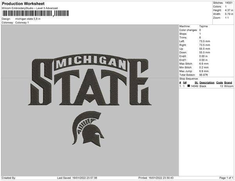Select the Height value 4.37 in
This screenshot has height=181, width=235.
pos(229,10)
